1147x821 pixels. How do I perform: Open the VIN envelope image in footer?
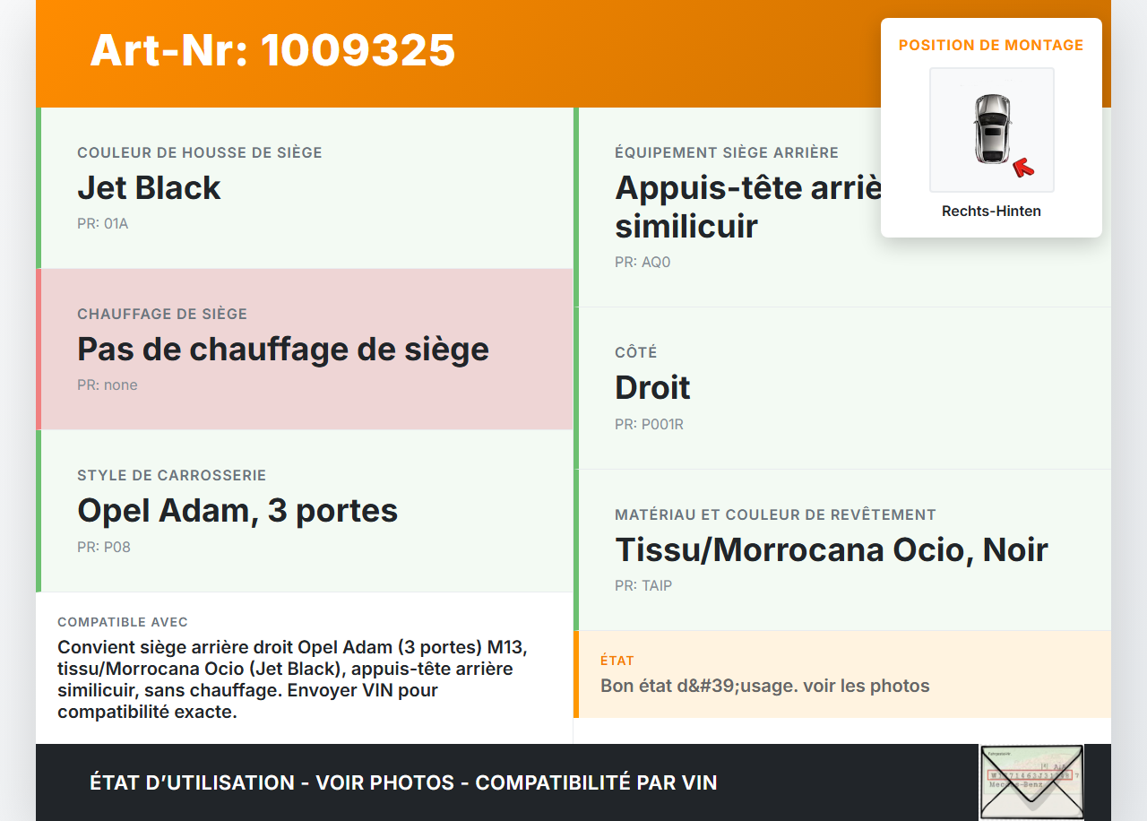(1031, 782)
